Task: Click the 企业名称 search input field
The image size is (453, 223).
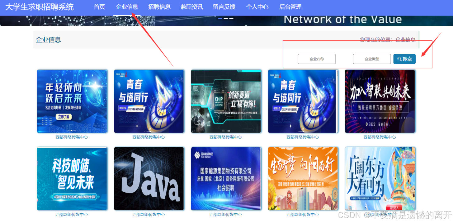Action: pyautogui.click(x=317, y=59)
